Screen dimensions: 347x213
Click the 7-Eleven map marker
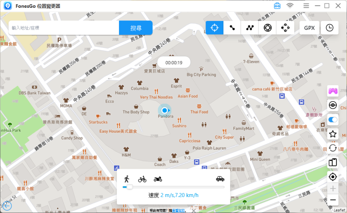[x=251, y=55]
